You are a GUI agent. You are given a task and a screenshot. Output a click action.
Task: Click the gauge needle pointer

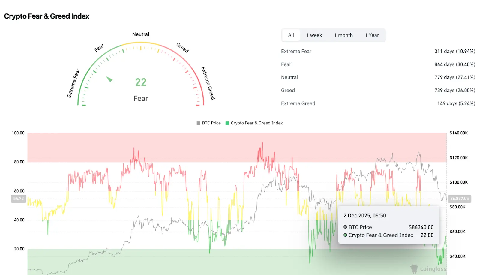click(109, 79)
